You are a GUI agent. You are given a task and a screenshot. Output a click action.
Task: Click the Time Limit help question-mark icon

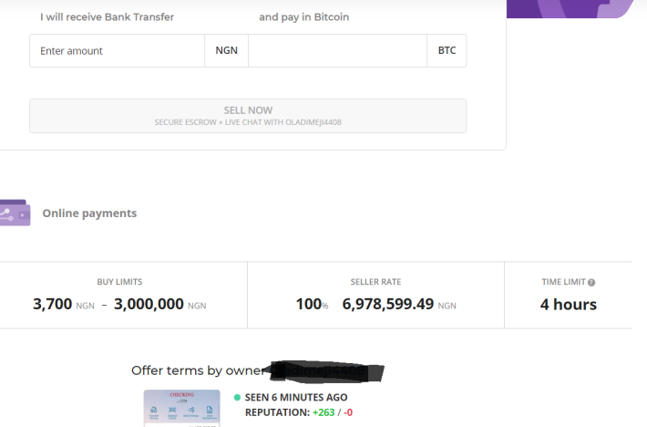591,283
